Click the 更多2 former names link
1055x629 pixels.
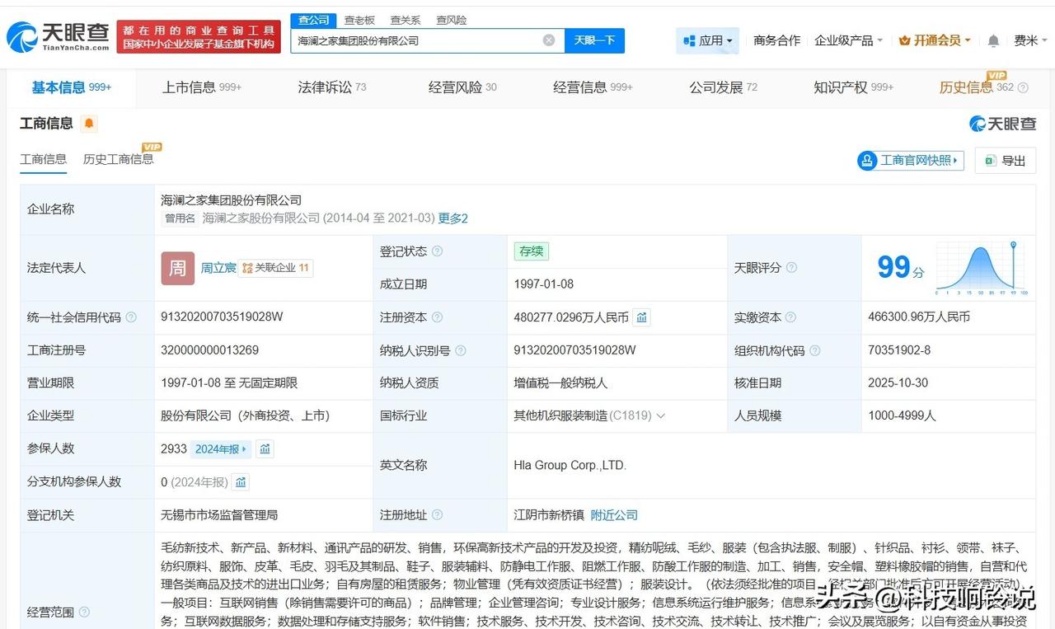(x=452, y=218)
